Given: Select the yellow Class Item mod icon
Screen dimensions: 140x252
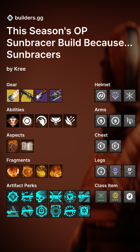Looking at the screenshot, I should [115, 197].
